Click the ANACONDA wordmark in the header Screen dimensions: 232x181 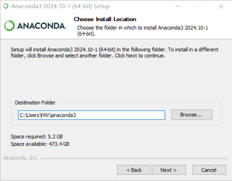[x=41, y=26]
